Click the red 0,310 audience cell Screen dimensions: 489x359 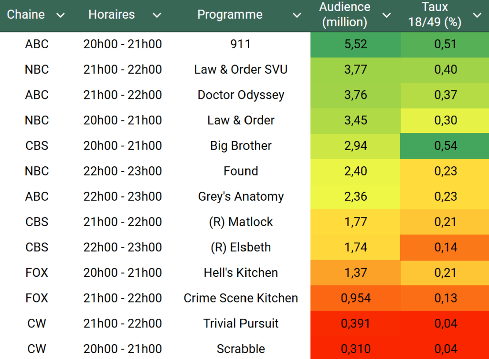[355, 348]
